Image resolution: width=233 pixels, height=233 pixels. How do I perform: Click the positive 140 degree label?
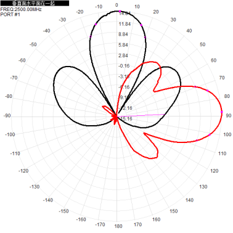pos(189,200)
